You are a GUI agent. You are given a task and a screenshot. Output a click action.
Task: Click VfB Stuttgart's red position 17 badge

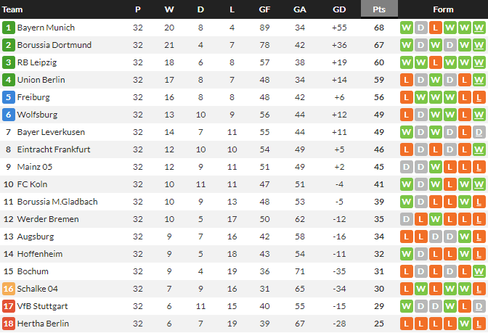[x=9, y=306]
